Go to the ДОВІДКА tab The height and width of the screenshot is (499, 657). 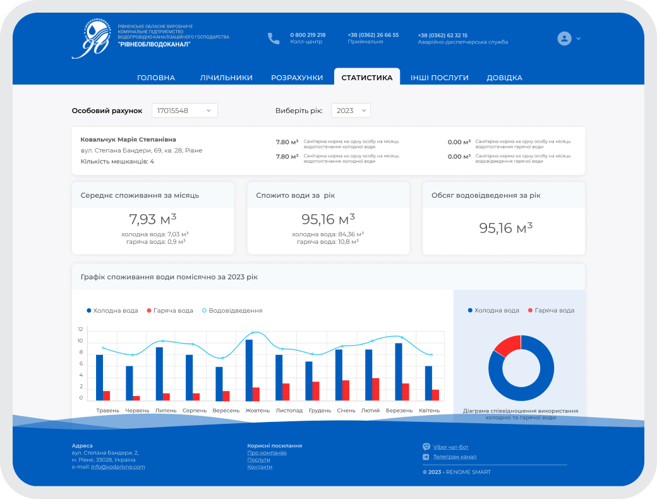pyautogui.click(x=505, y=78)
